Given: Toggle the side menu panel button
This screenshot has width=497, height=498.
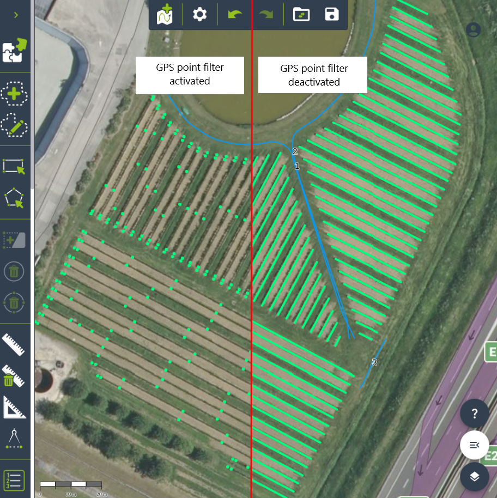Looking at the screenshot, I should (474, 445).
